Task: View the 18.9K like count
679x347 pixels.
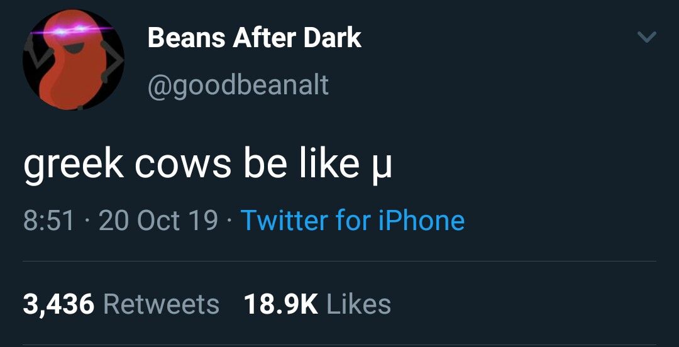Action: [x=280, y=304]
